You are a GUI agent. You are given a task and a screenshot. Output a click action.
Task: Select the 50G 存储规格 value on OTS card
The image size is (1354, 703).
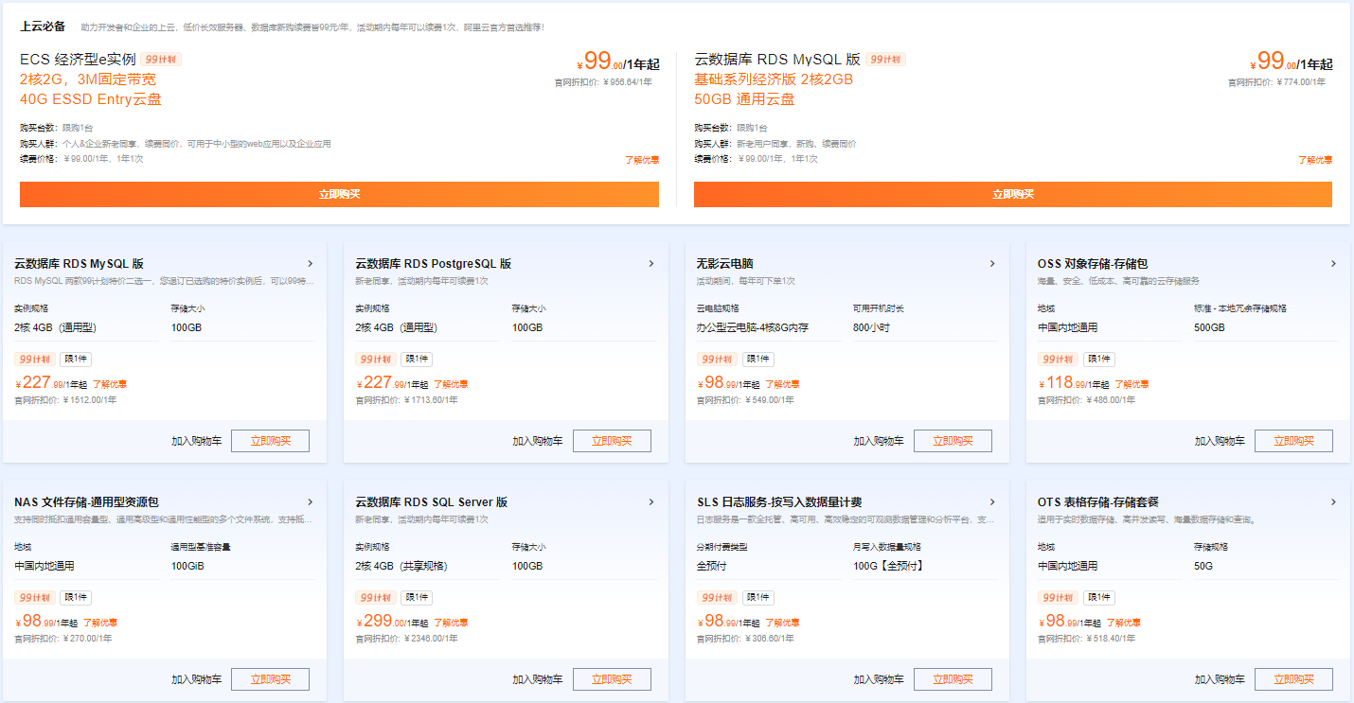coord(1203,567)
